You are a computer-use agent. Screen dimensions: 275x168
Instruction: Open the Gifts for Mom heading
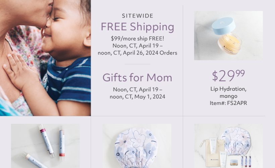[x=137, y=78]
